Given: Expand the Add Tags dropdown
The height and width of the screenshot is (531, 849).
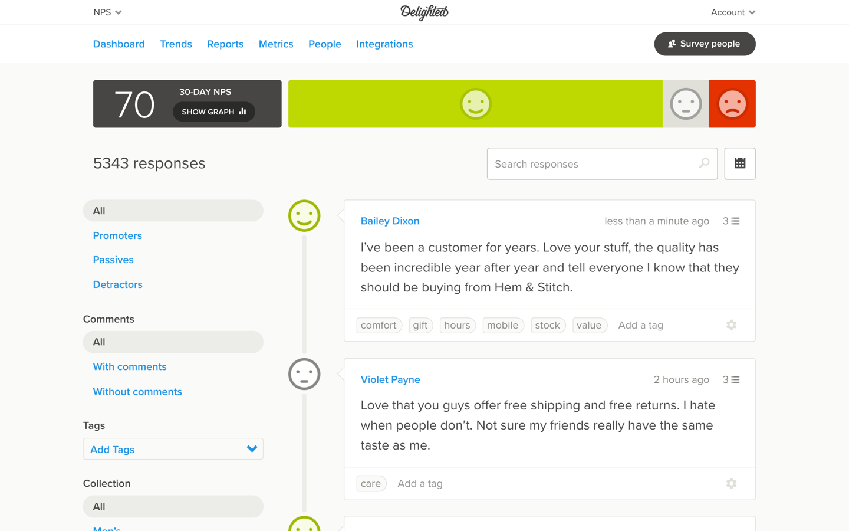Looking at the screenshot, I should (x=173, y=449).
